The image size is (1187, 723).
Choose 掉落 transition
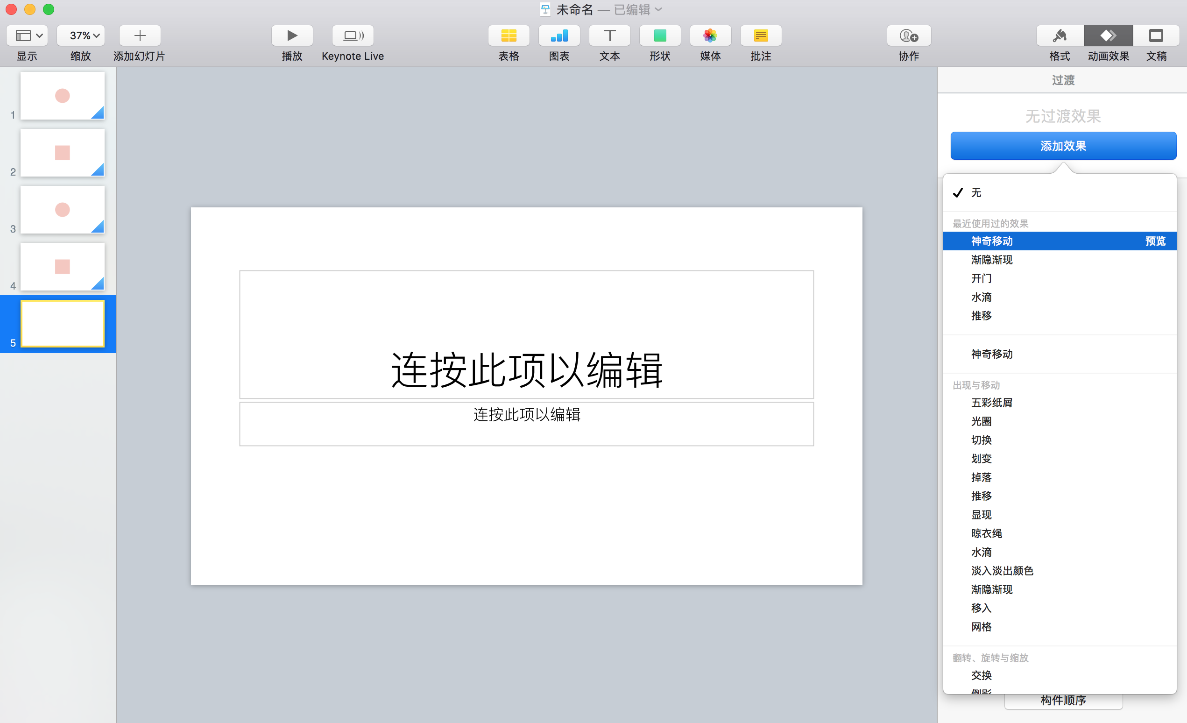[1060, 477]
